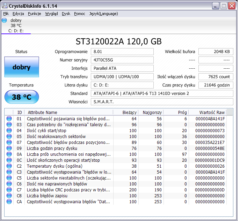The image size is (240, 221).
Task: Click the 21646 godzin field
Action: pos(216,85)
